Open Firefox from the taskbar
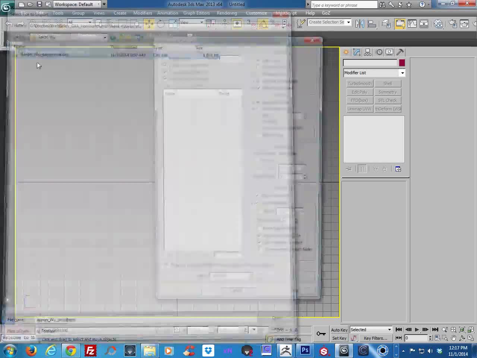Screen dimensions: 477x358 [x=31, y=351]
